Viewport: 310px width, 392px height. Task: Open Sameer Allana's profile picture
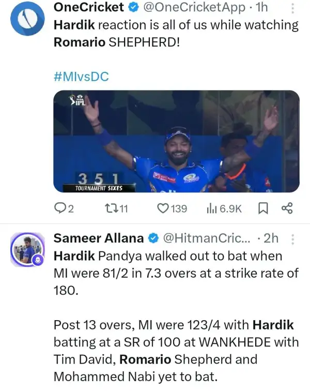27,249
